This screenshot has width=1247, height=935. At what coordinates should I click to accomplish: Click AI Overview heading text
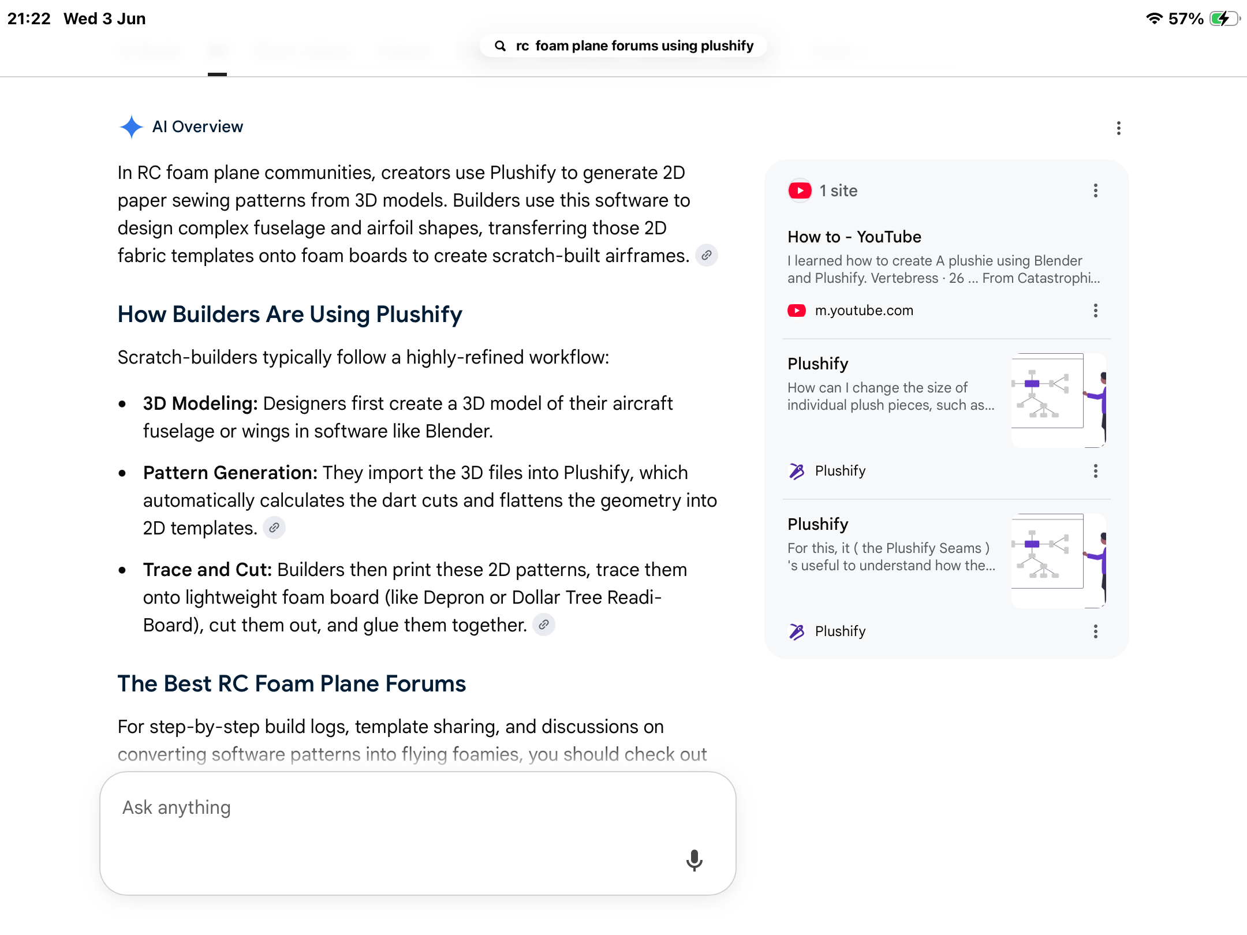point(197,126)
